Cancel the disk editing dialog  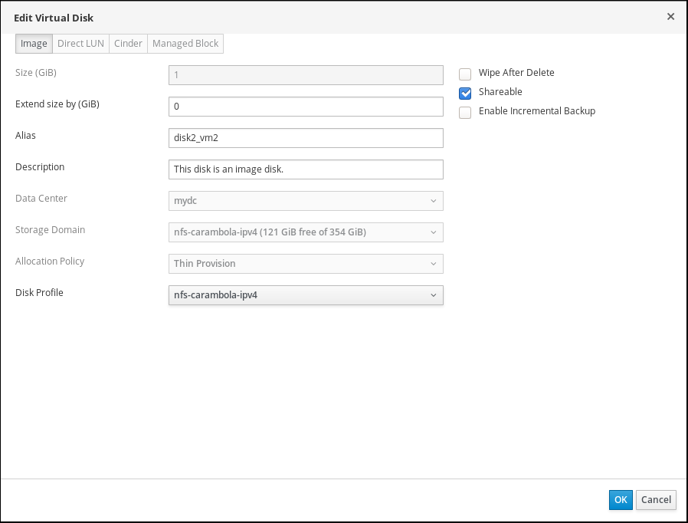(656, 500)
